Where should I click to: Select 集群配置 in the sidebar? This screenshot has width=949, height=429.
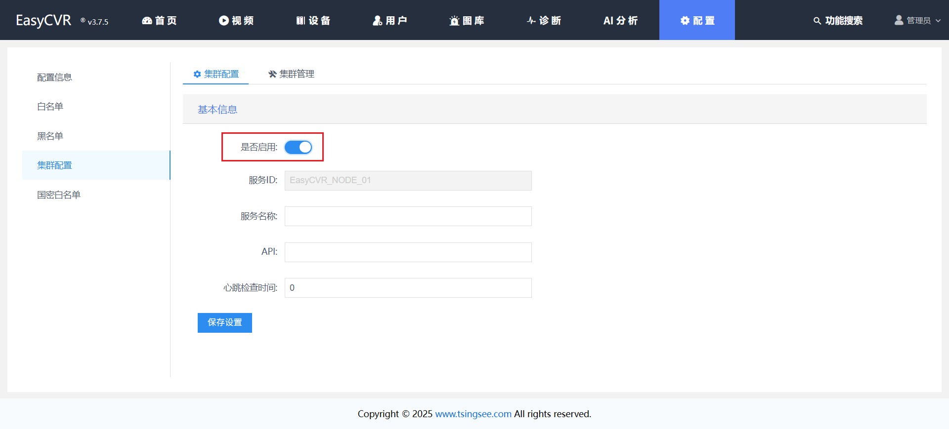96,165
